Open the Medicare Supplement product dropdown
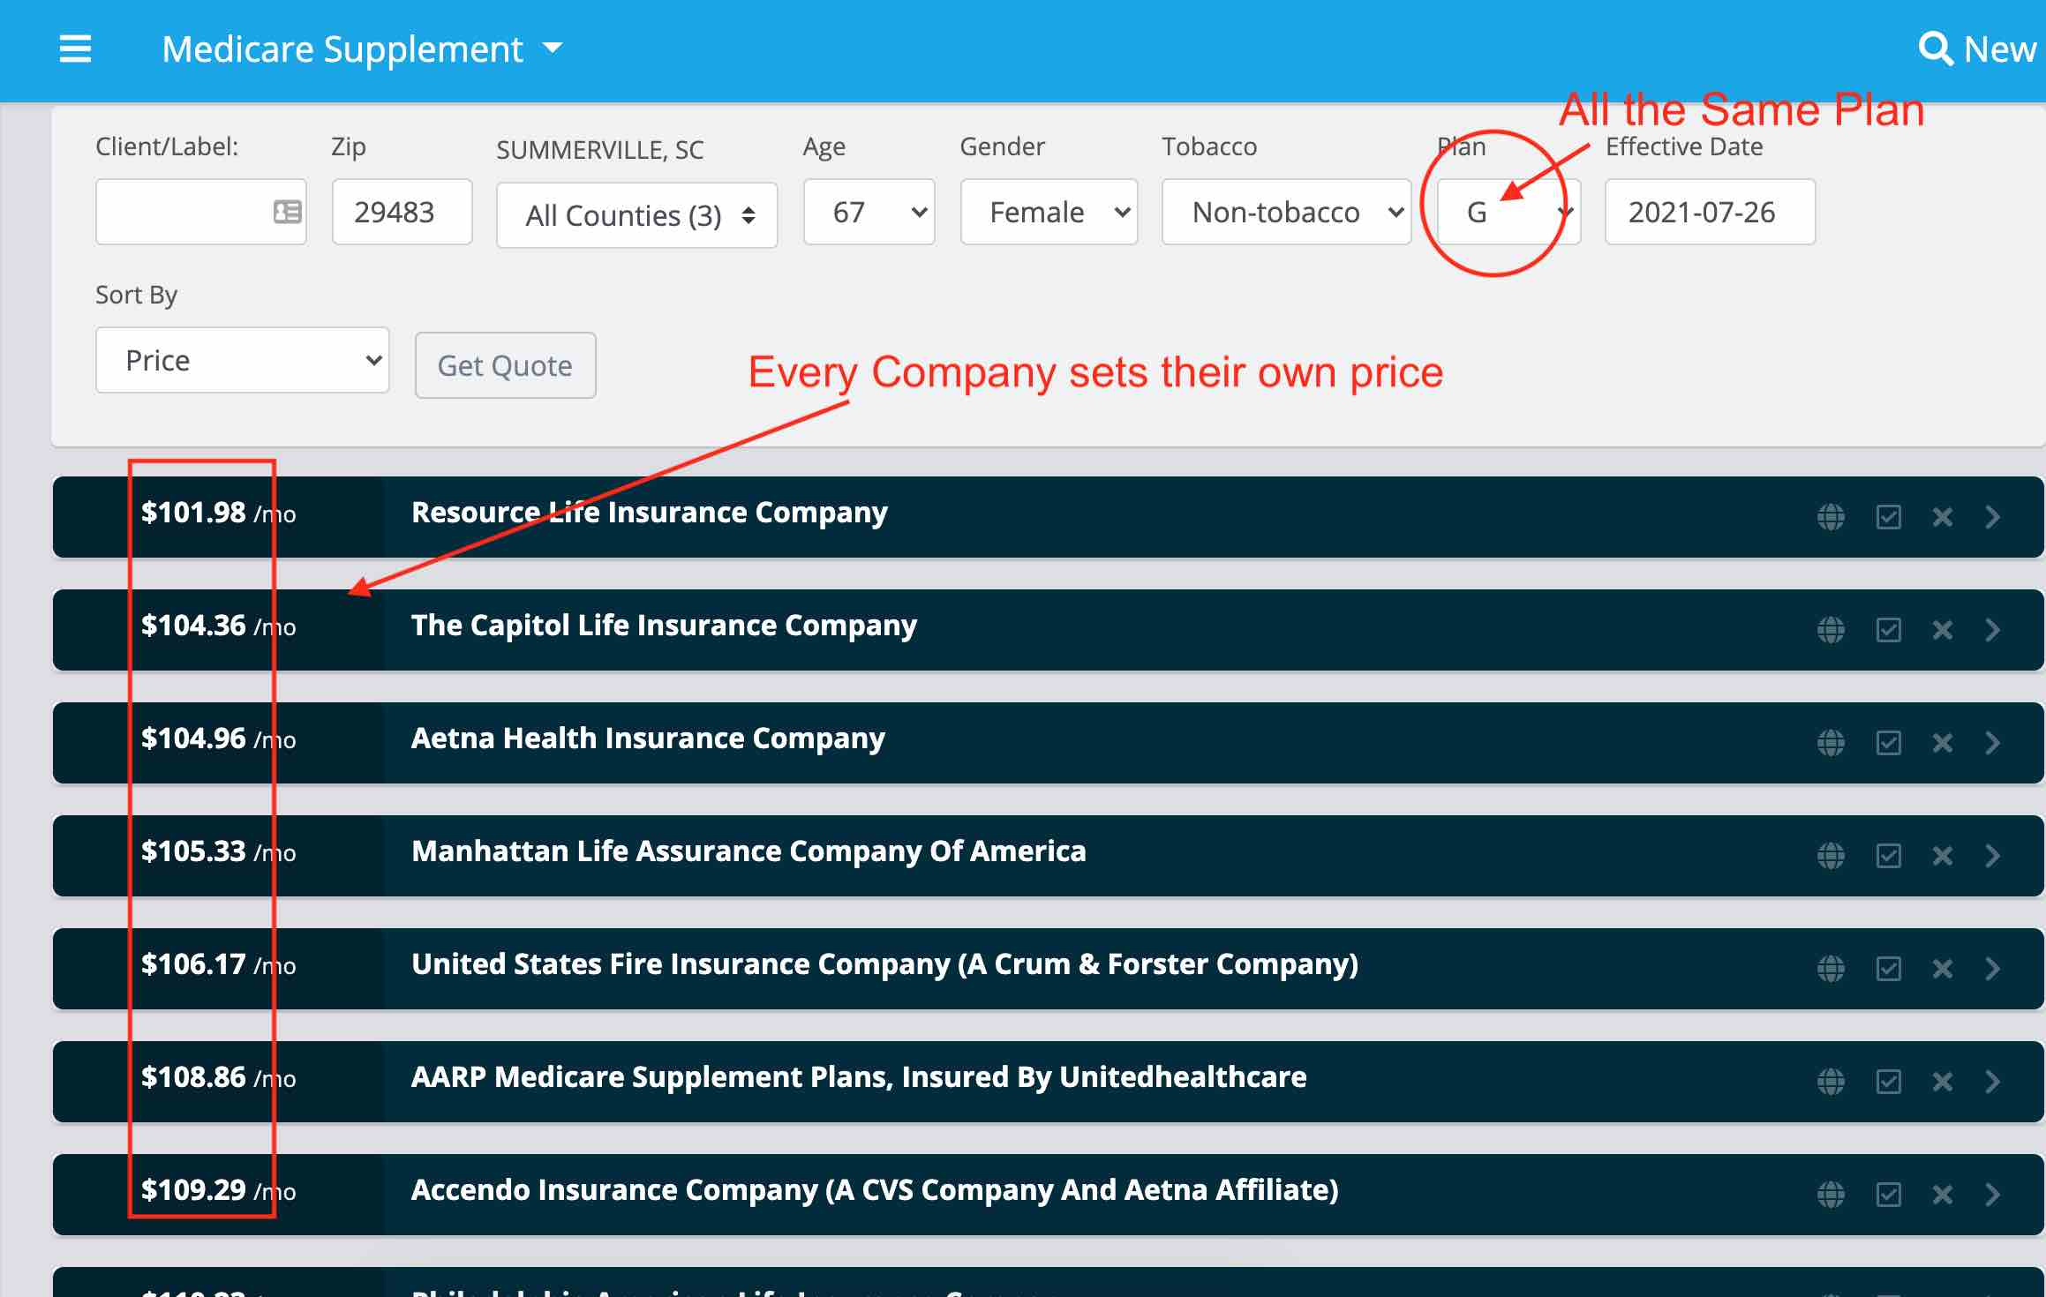This screenshot has width=2046, height=1297. [x=362, y=49]
